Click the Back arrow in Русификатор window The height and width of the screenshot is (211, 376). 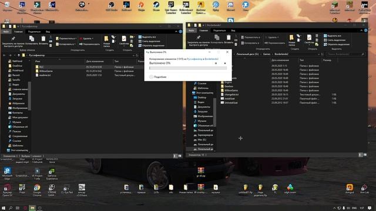(x=5, y=55)
